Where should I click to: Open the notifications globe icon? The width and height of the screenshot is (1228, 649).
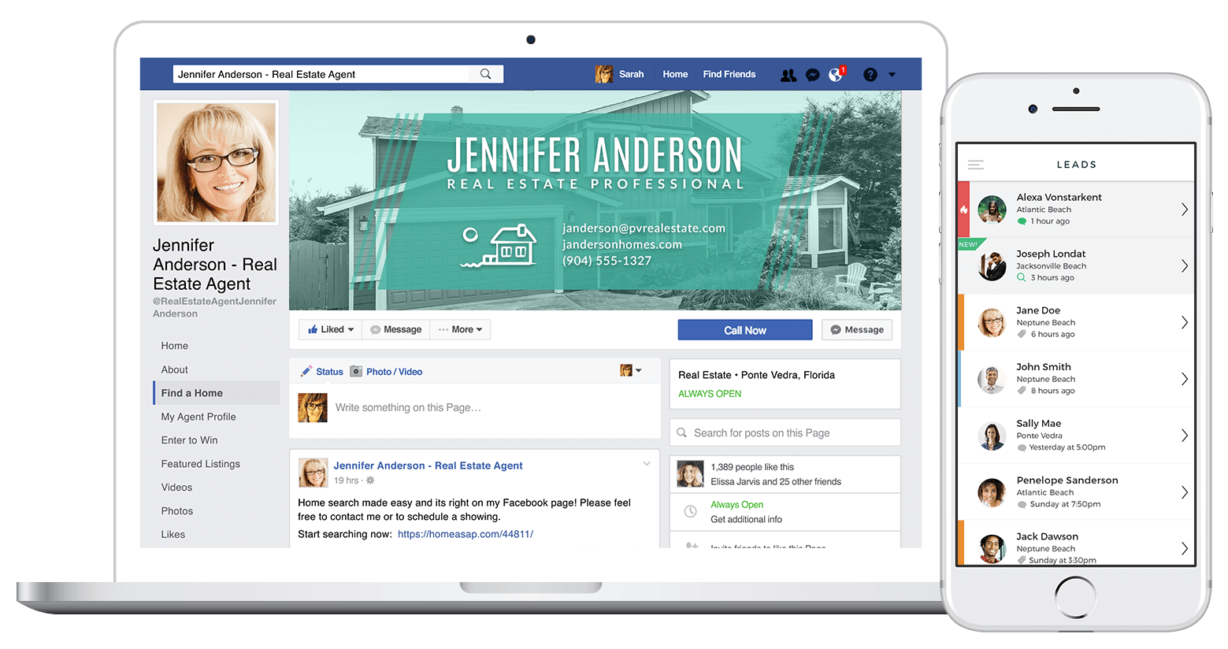point(836,75)
